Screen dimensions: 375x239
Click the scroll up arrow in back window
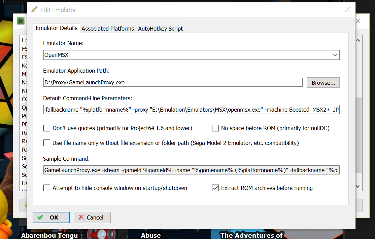[x=358, y=40]
